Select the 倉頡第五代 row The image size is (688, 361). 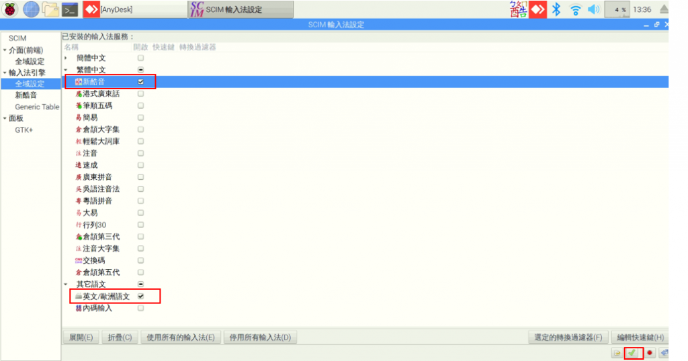[365, 272]
